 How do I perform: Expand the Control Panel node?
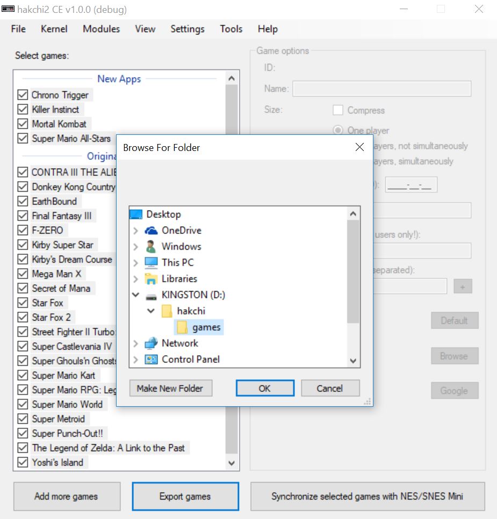tap(135, 359)
